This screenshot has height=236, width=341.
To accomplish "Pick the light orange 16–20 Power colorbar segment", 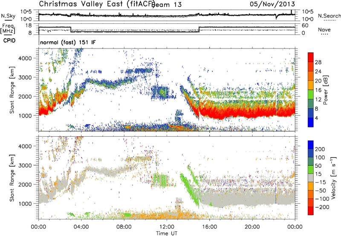I will coord(311,85).
